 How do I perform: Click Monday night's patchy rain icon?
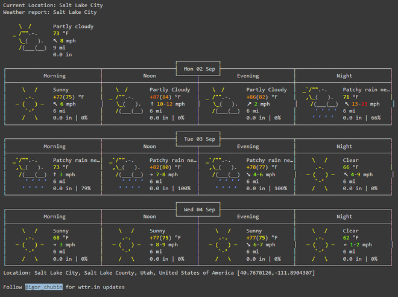point(320,104)
